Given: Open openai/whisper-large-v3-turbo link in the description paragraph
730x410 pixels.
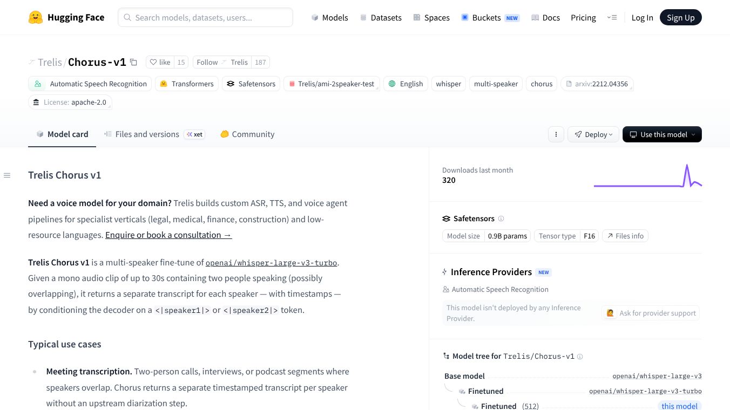Looking at the screenshot, I should tap(271, 263).
